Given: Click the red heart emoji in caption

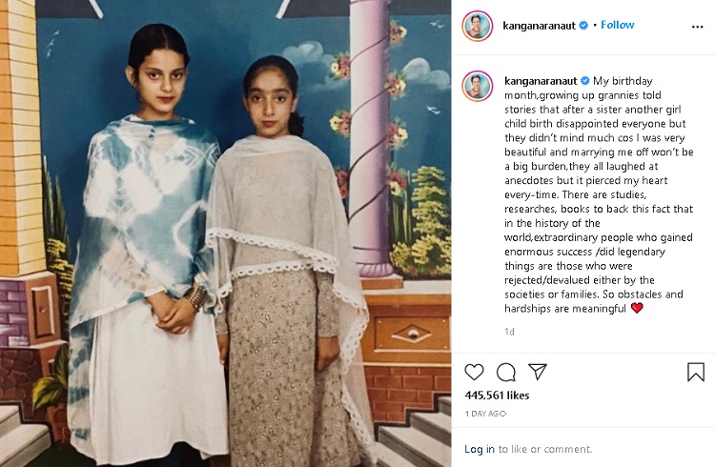Looking at the screenshot, I should click(637, 308).
